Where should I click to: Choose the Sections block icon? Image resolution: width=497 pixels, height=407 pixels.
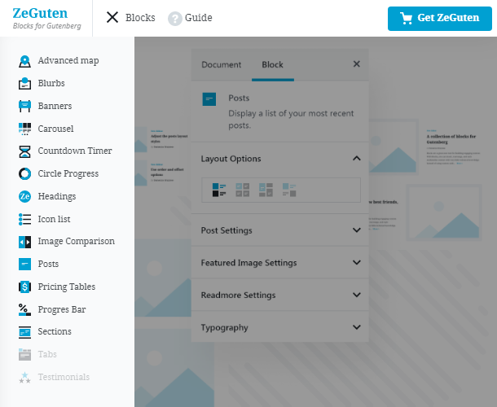[x=24, y=332]
